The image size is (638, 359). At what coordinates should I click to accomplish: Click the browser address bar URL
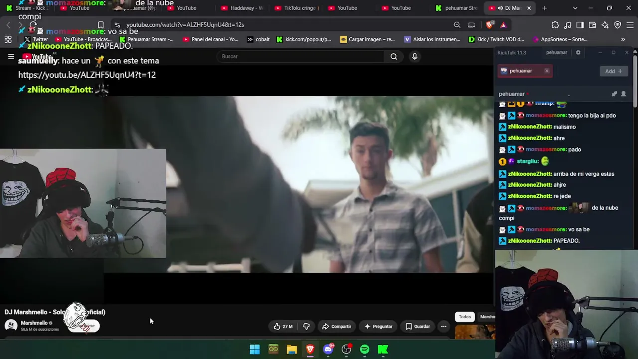185,25
